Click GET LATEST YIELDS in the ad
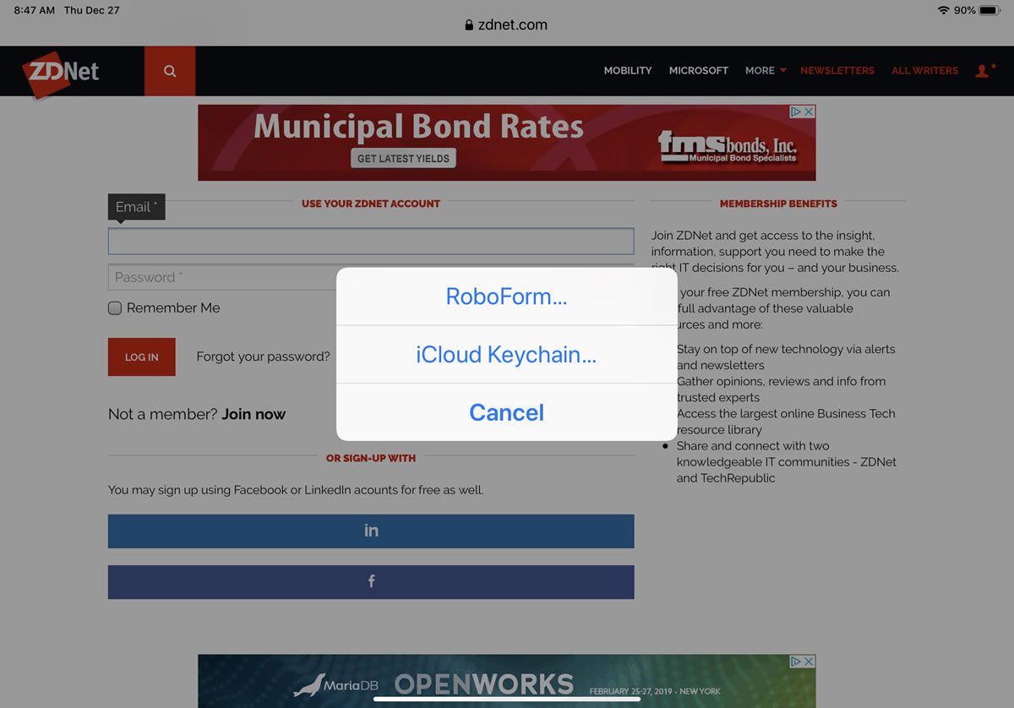 (403, 158)
